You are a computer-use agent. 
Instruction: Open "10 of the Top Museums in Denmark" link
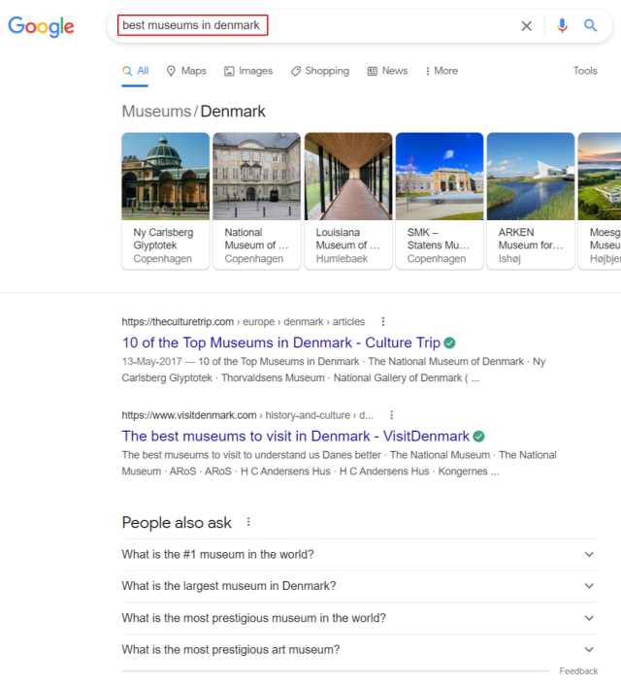click(280, 342)
